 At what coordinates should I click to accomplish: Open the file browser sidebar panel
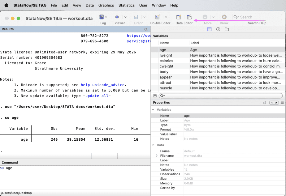click(x=226, y=29)
